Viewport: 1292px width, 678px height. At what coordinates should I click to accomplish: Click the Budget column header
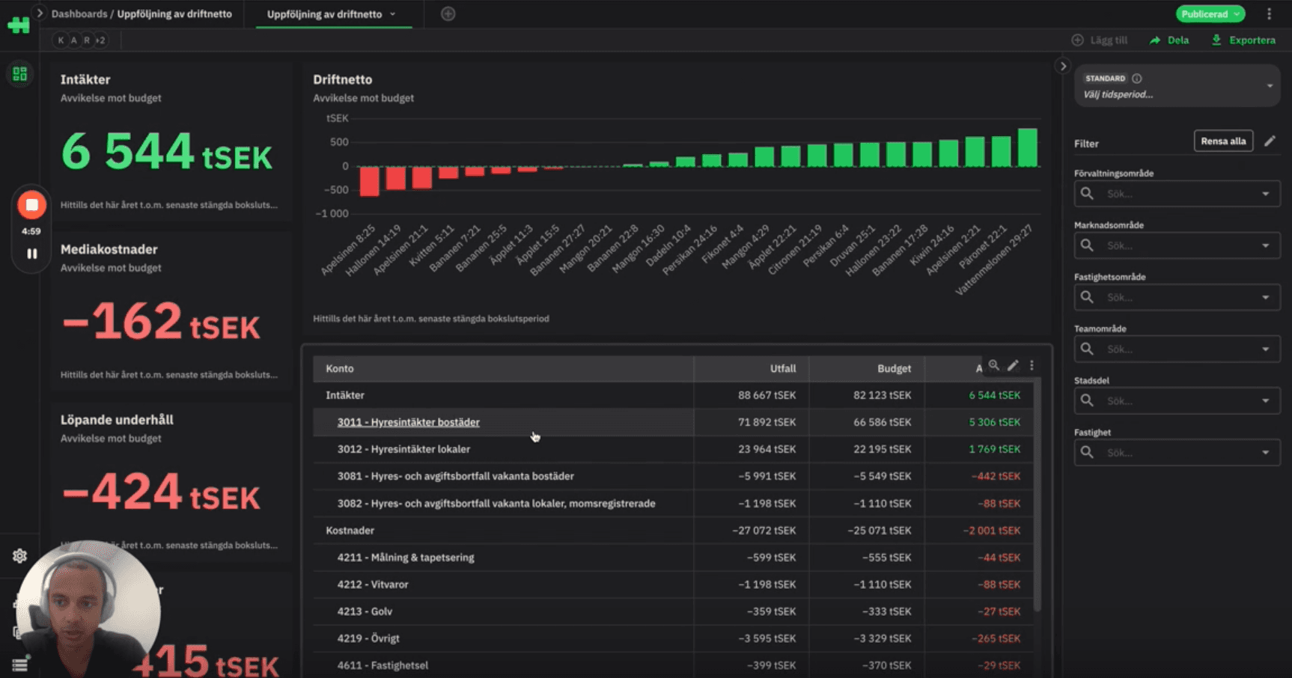[867, 368]
